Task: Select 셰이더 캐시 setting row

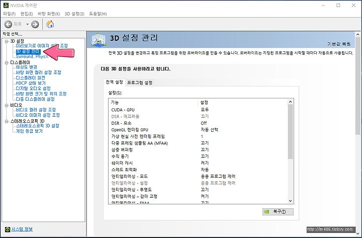Action: (198, 163)
